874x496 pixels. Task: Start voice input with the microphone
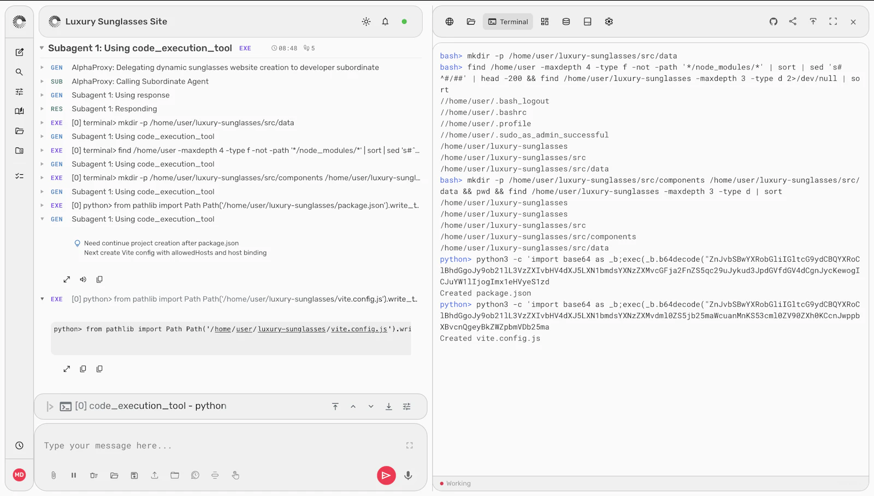coord(408,475)
